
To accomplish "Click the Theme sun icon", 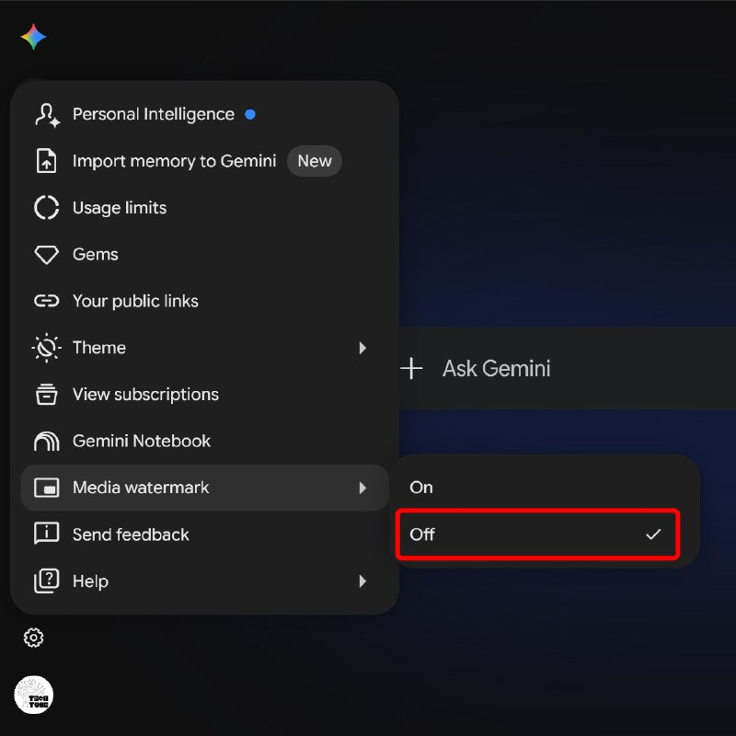I will pos(47,348).
